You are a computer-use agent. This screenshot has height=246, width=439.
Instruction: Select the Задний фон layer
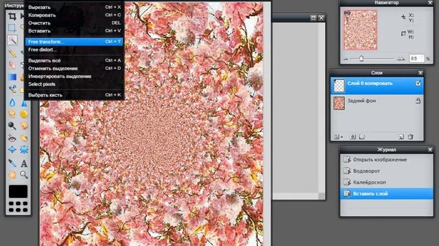pyautogui.click(x=377, y=103)
